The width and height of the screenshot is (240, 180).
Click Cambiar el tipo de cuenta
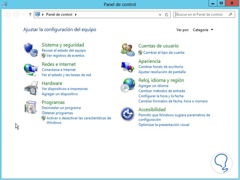tap(164, 53)
